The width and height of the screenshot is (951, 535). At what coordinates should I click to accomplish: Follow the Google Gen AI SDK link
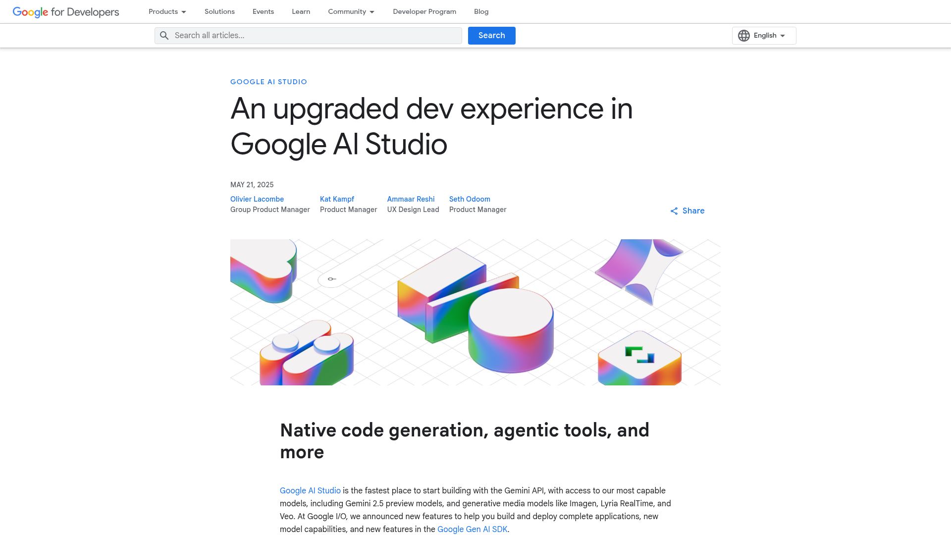472,529
